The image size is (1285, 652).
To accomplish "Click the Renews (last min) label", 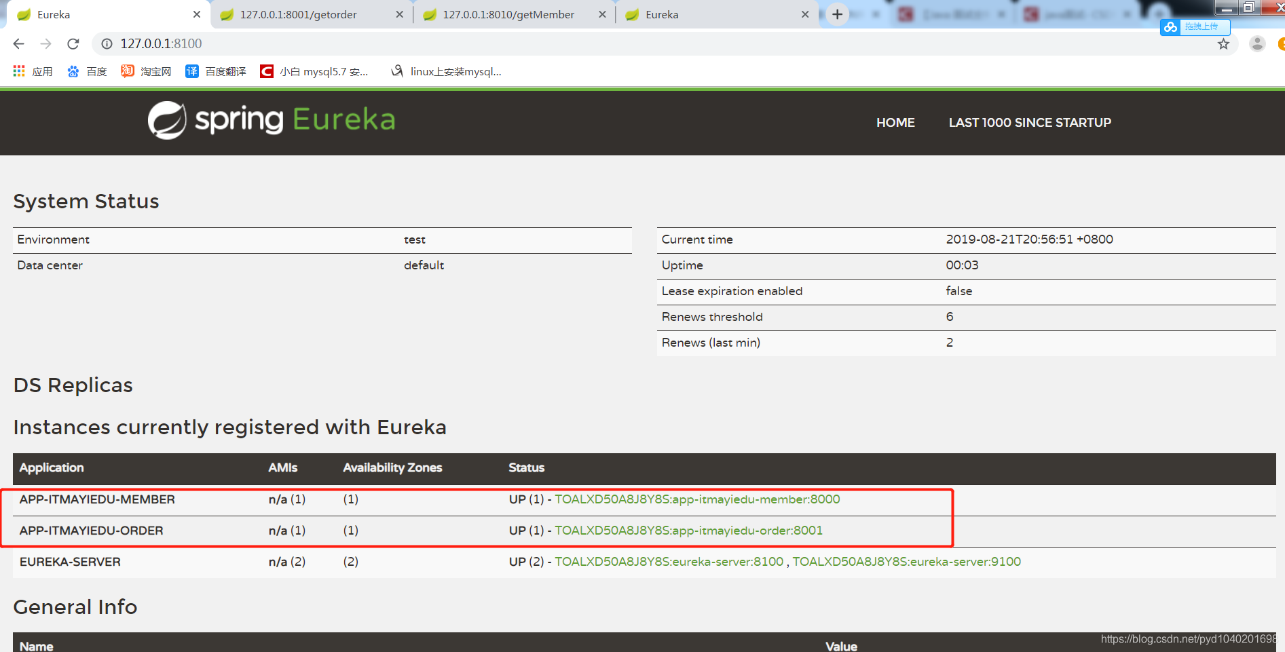I will (711, 343).
